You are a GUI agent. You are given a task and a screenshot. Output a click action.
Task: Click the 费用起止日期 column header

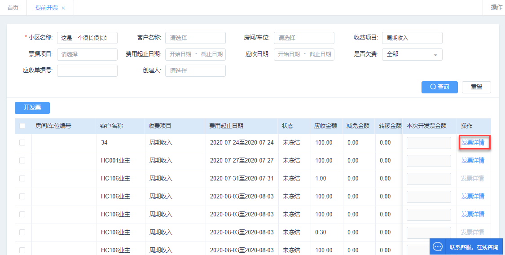pos(226,126)
